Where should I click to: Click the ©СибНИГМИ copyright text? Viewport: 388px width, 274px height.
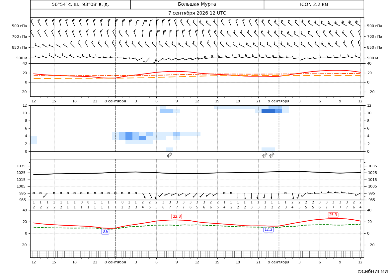tap(372, 271)
